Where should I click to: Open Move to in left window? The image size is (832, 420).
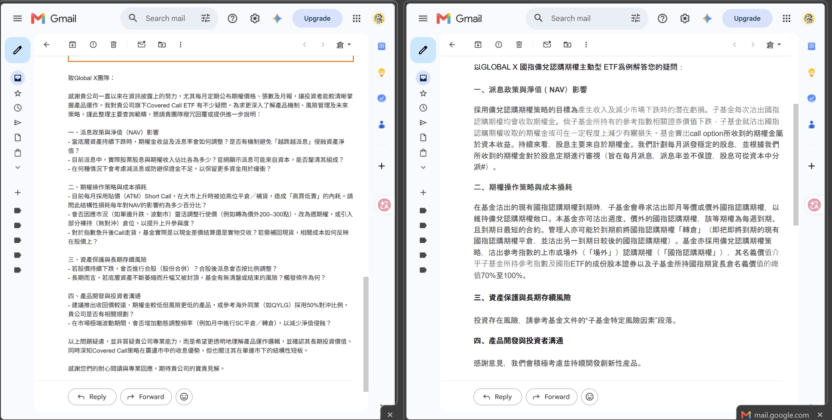(x=162, y=45)
